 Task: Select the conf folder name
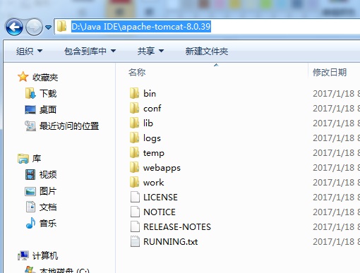pyautogui.click(x=152, y=109)
